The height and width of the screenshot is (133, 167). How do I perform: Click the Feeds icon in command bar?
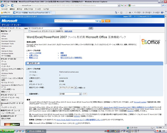pyautogui.click(x=121, y=12)
